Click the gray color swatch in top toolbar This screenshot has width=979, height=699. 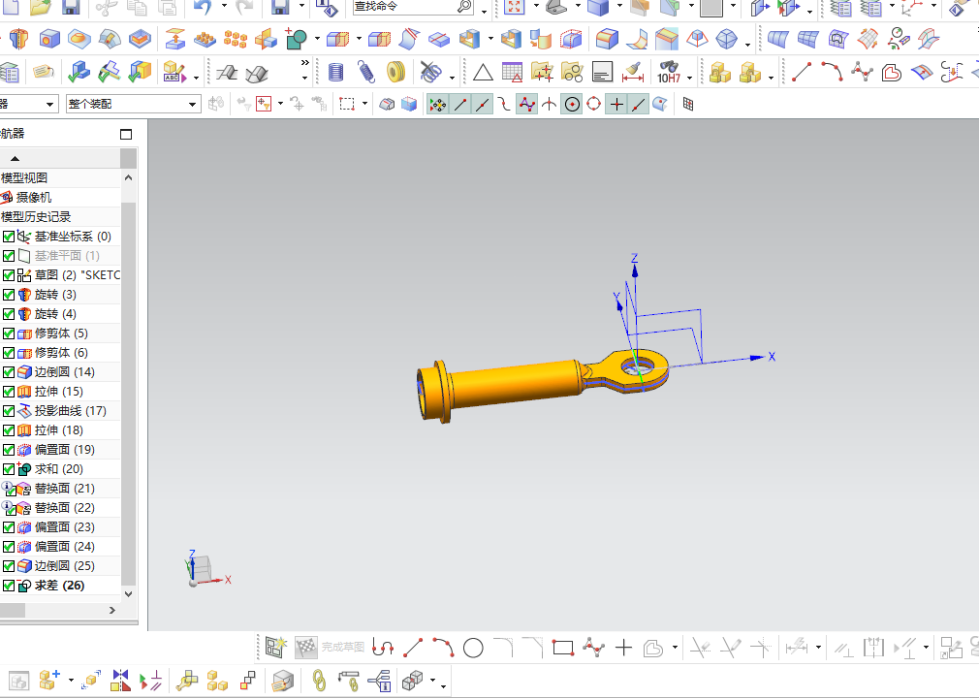pos(711,8)
